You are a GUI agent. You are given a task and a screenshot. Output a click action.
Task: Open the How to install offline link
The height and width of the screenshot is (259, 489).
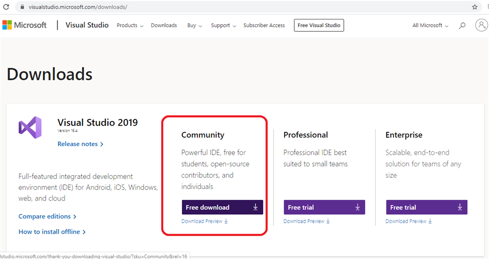tap(52, 232)
